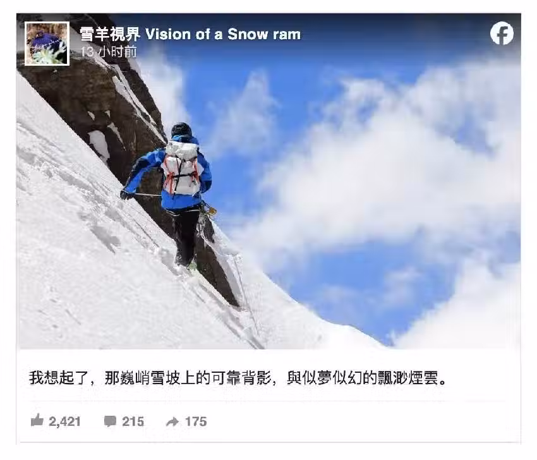
Task: View the 2,421 likes count
Action: [64, 421]
